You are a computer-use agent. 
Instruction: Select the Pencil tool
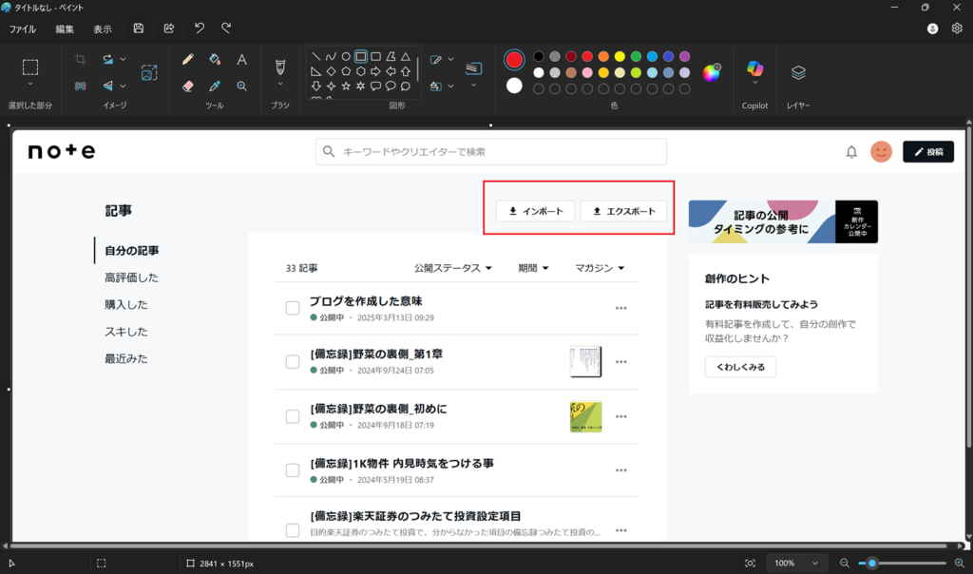point(187,60)
